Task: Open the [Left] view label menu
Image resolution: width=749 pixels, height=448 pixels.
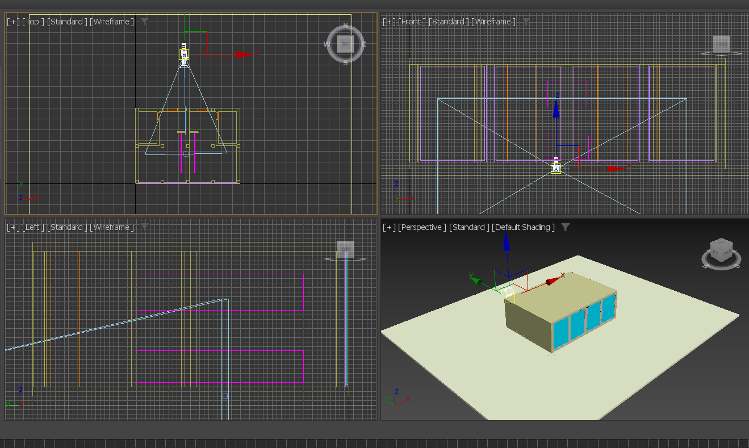Action: (x=33, y=227)
